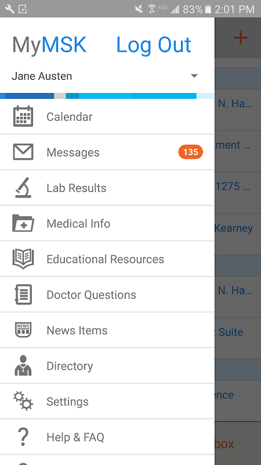This screenshot has height=465, width=261.
Task: Tap the calendar grid icon
Action: click(23, 116)
